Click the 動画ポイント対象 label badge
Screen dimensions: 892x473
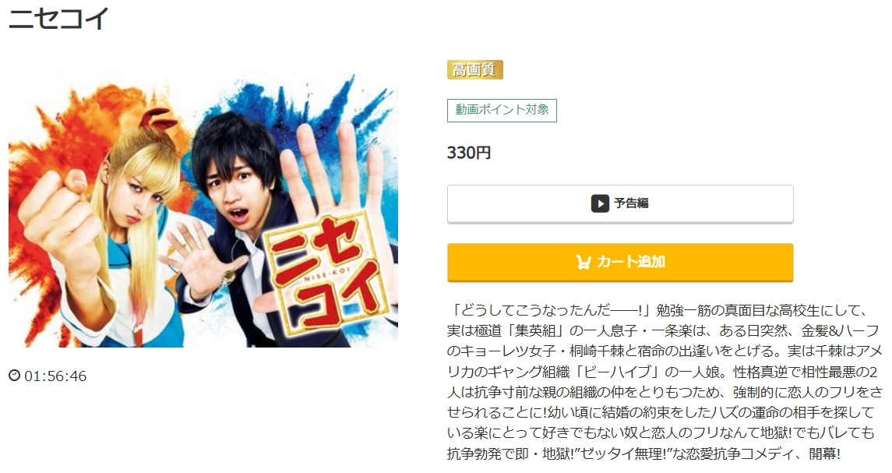[x=502, y=111]
